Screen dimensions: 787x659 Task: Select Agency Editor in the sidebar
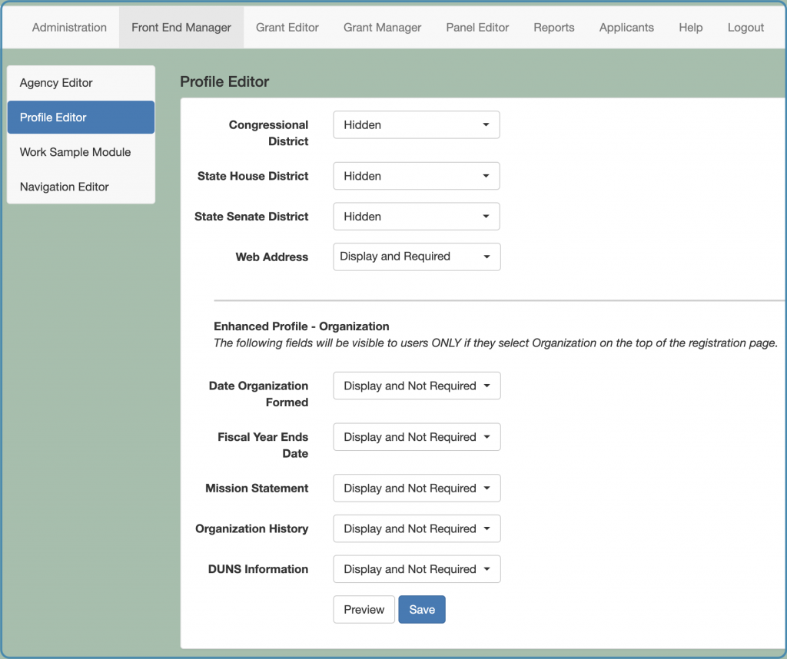point(56,82)
